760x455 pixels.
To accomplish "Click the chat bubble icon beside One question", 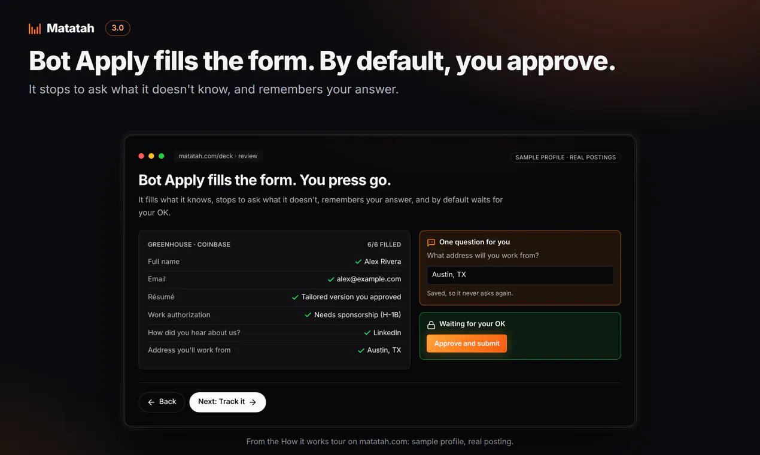I will coord(431,242).
